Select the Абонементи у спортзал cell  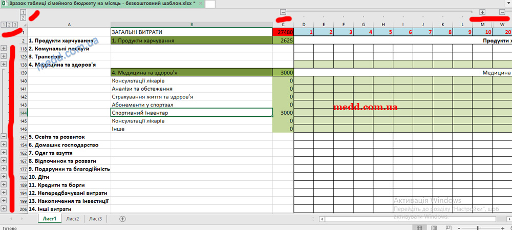[x=191, y=104]
